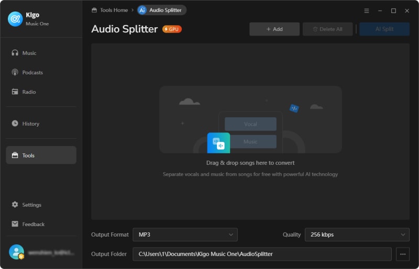
Task: Expand the Quality 256 kbps dropdown
Action: click(357, 234)
